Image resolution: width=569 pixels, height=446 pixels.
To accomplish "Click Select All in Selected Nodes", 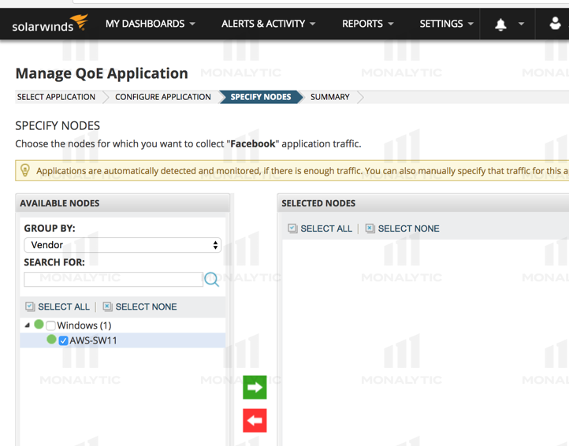I will coord(326,229).
